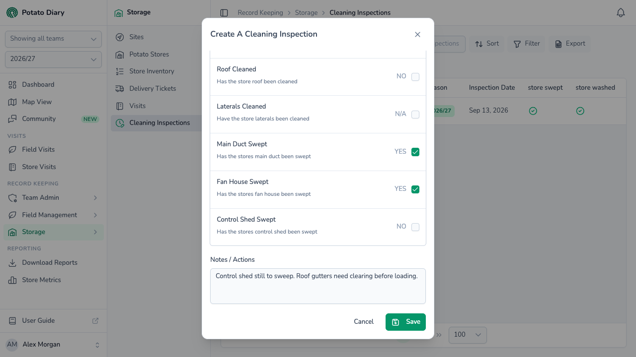This screenshot has width=636, height=357.
Task: Click the Field Visits leaf icon
Action: point(12,150)
